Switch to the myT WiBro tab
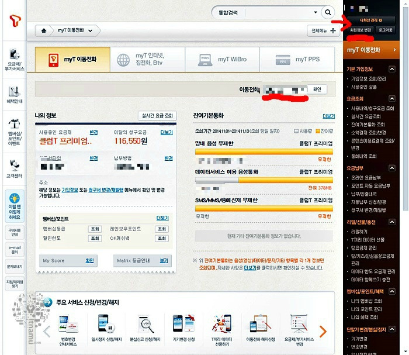This screenshot has height=355, width=409. click(x=222, y=59)
